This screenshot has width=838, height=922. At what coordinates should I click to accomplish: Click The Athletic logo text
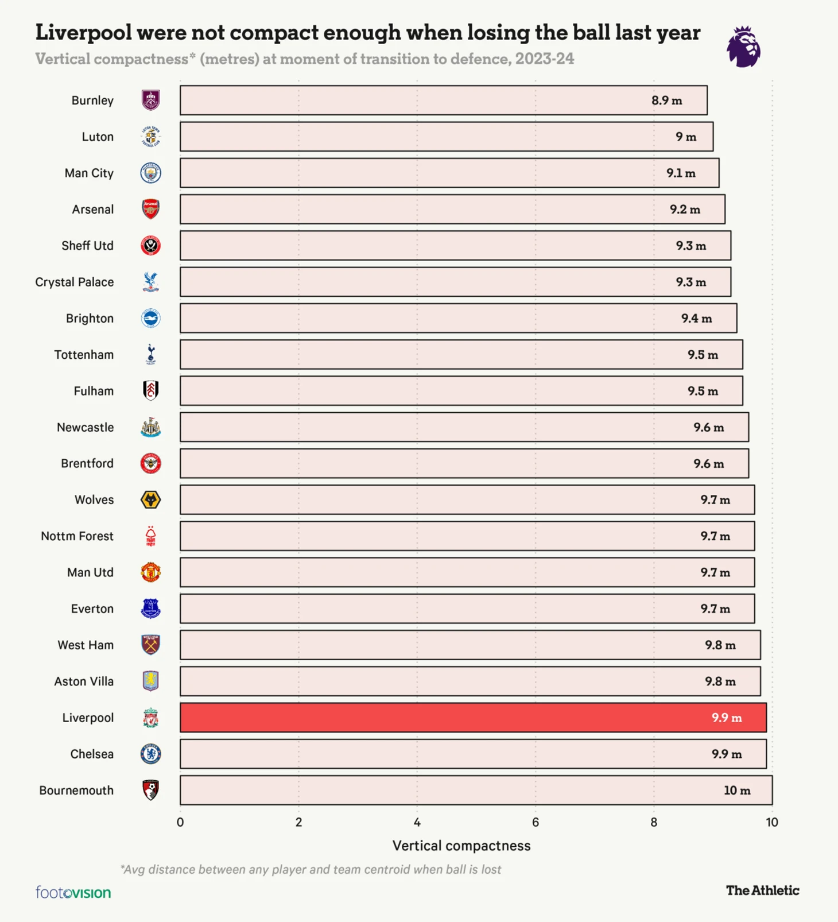(763, 890)
